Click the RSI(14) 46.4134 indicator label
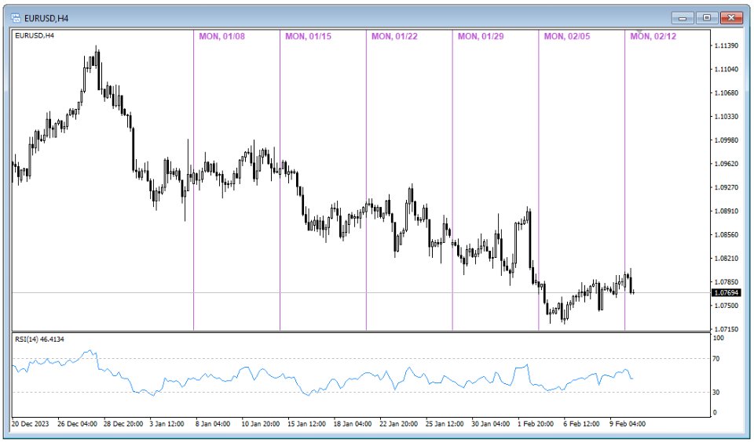The width and height of the screenshot is (754, 442). pos(39,339)
